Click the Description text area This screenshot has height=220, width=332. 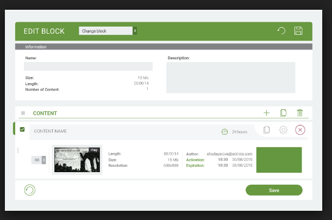[230, 77]
